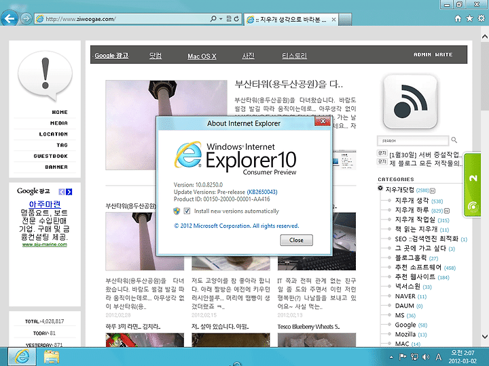The image size is (489, 366).
Task: Open Mac OS X menu item
Action: click(202, 56)
